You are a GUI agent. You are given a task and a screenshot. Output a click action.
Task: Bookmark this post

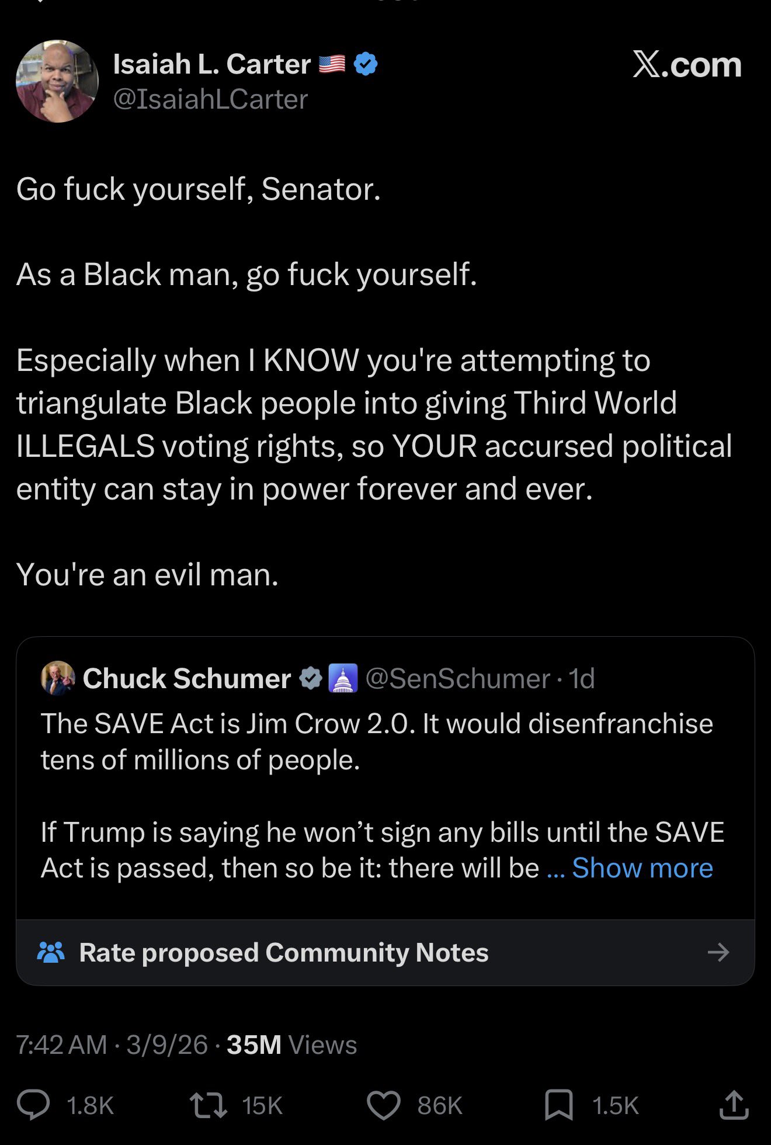(x=558, y=1105)
